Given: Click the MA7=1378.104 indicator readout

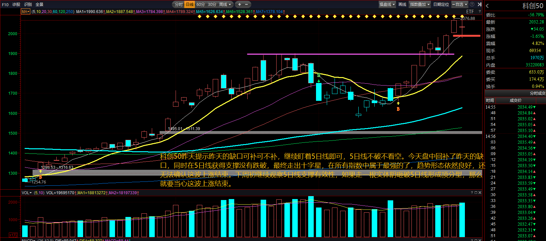Looking at the screenshot, I should point(270,12).
